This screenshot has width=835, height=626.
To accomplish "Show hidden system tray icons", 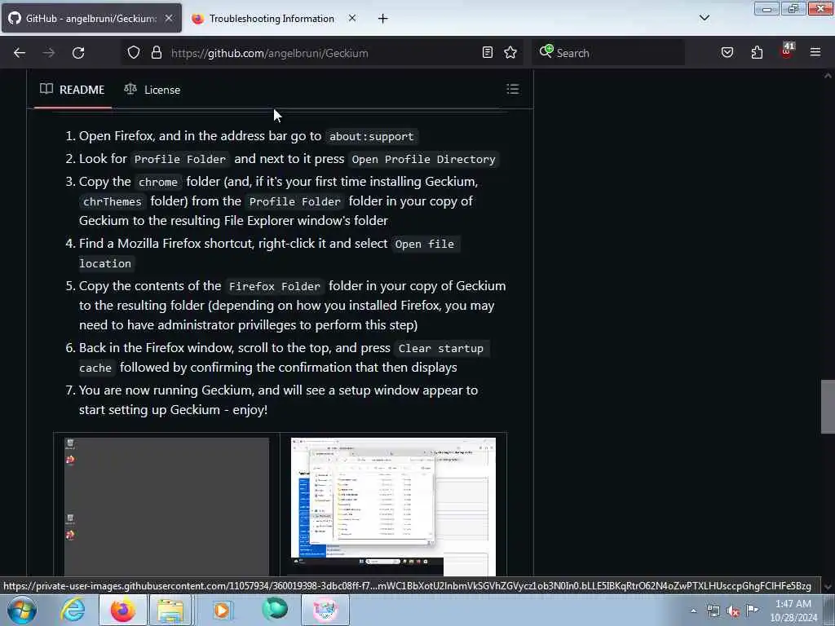I will pos(693,611).
